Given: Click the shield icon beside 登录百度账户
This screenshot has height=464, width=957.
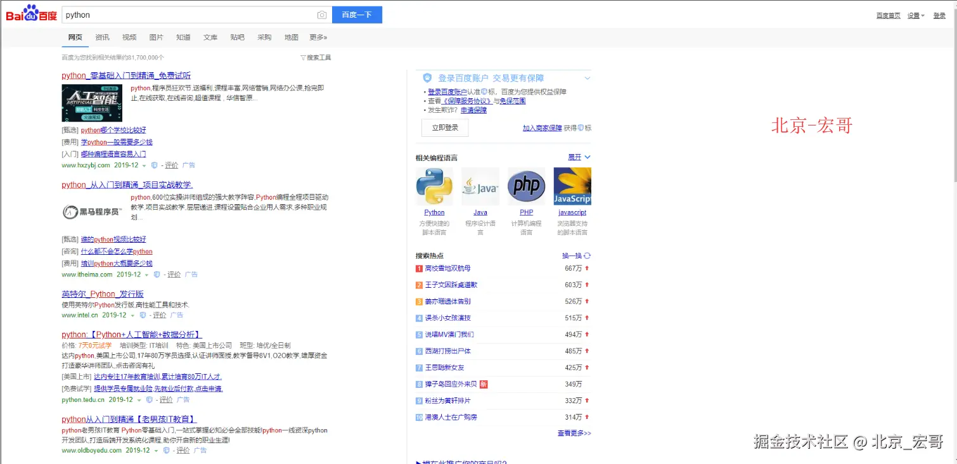Looking at the screenshot, I should point(428,78).
